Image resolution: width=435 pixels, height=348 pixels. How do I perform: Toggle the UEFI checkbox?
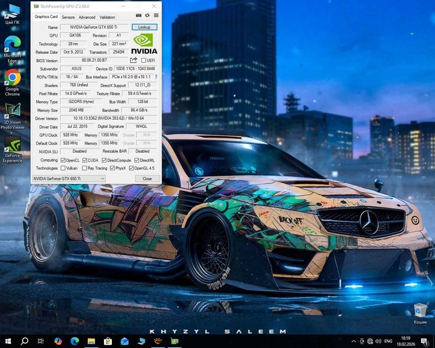coord(144,60)
